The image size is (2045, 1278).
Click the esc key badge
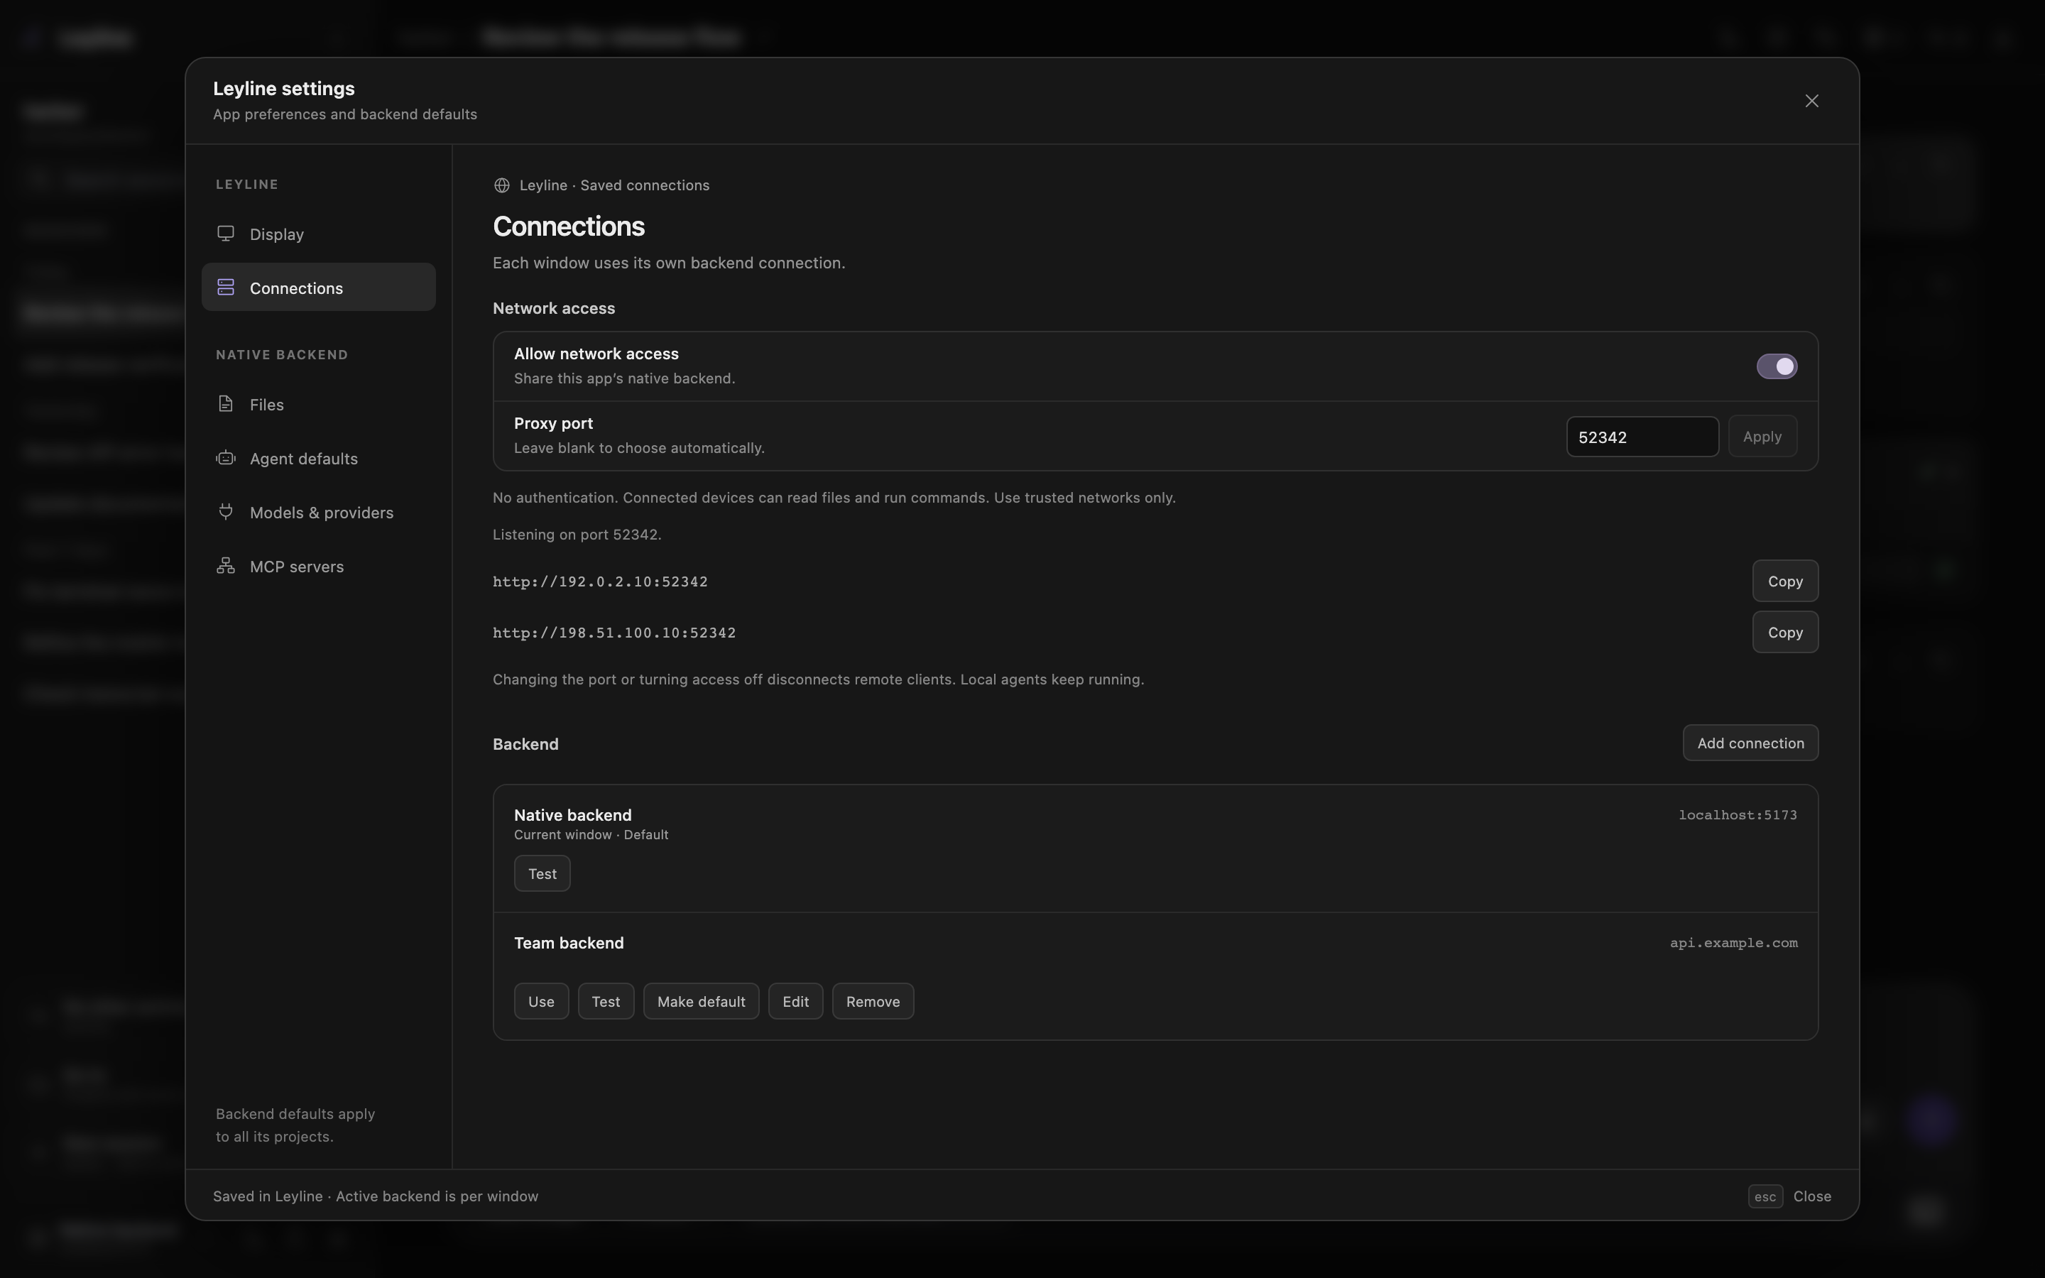pos(1765,1196)
